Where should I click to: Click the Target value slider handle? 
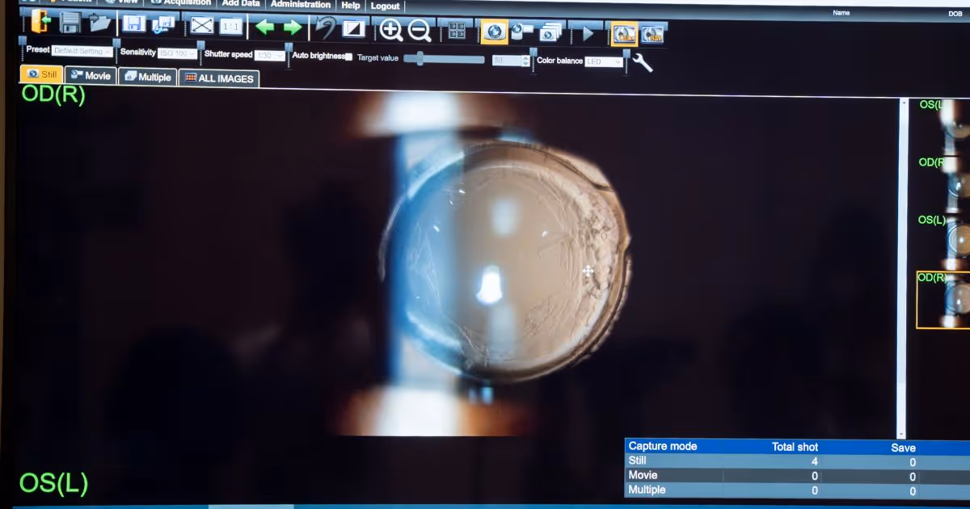click(x=420, y=58)
